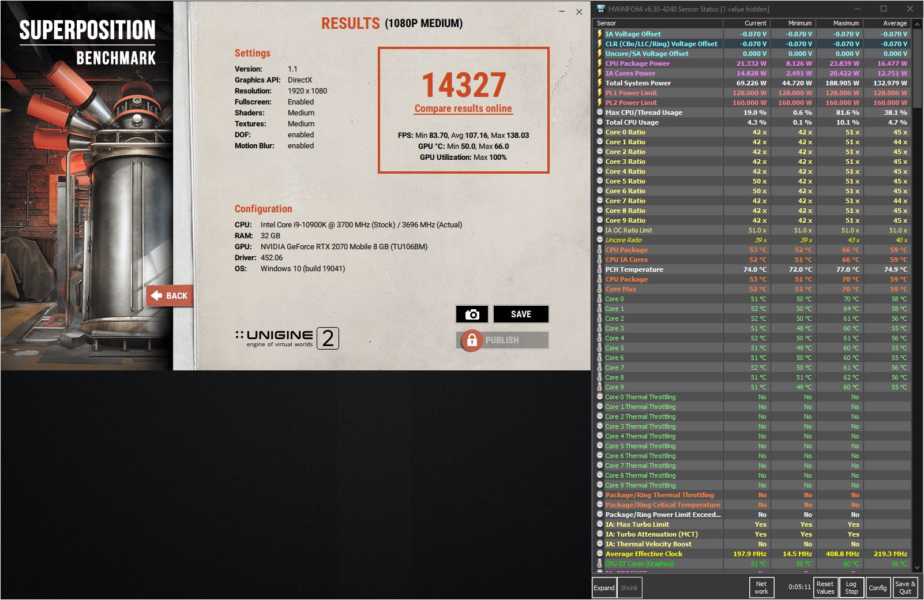
Task: Select the lightning icon beside CPU Package Power
Action: click(599, 63)
